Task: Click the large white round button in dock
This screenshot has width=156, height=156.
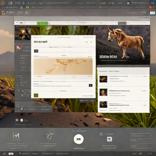Action: [x=79, y=139]
